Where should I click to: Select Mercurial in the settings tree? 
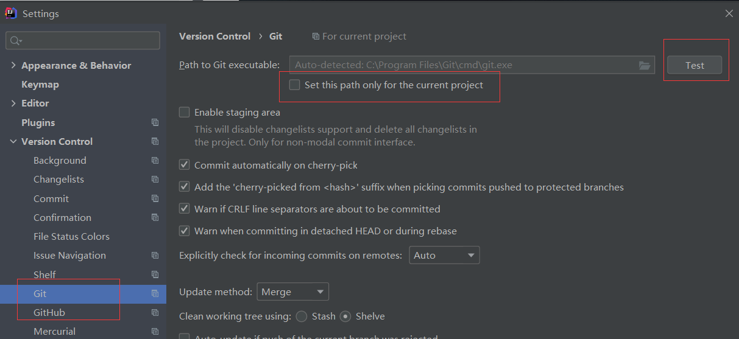coord(55,331)
